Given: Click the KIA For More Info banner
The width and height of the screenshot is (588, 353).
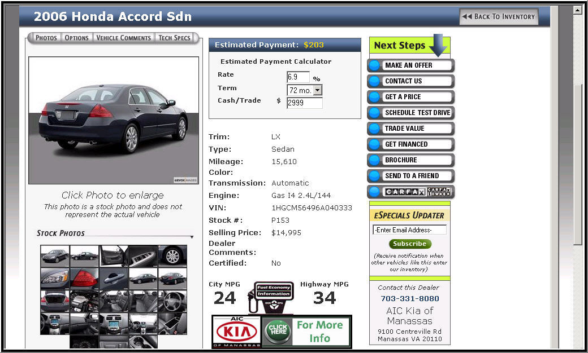Looking at the screenshot, I should [x=282, y=332].
